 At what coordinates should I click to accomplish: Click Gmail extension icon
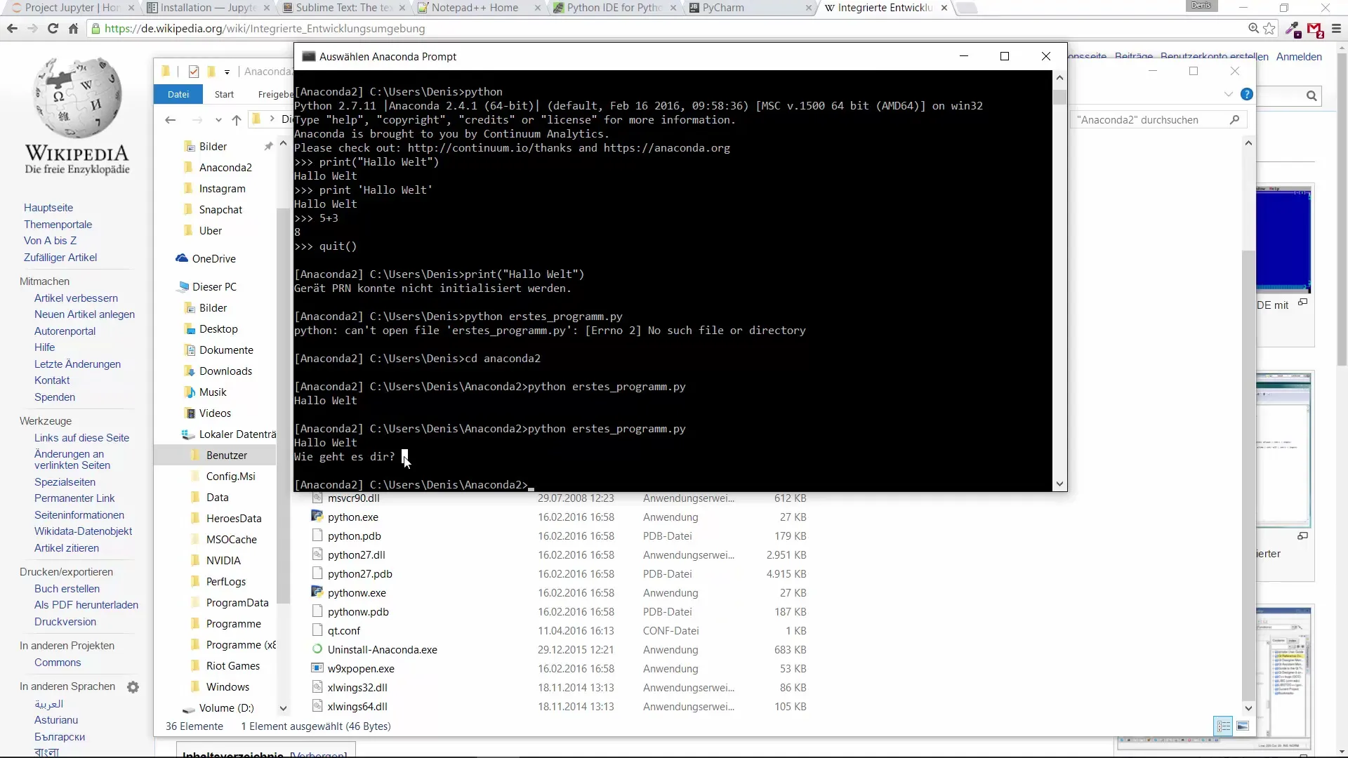pos(1315,29)
